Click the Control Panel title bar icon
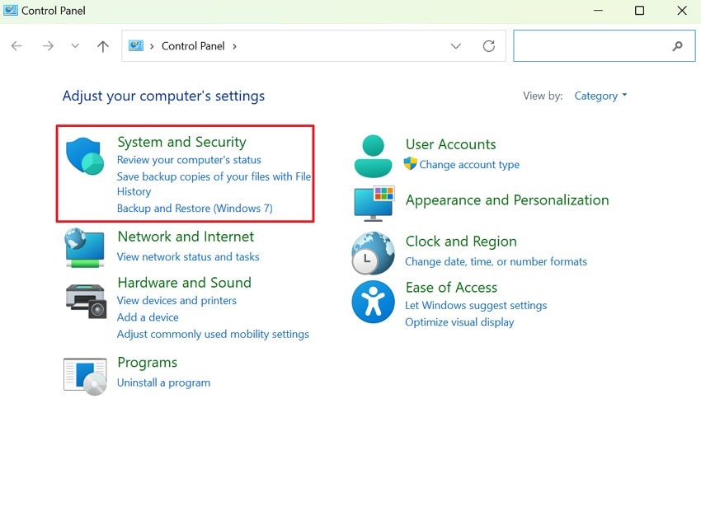This screenshot has width=701, height=521. click(x=10, y=10)
